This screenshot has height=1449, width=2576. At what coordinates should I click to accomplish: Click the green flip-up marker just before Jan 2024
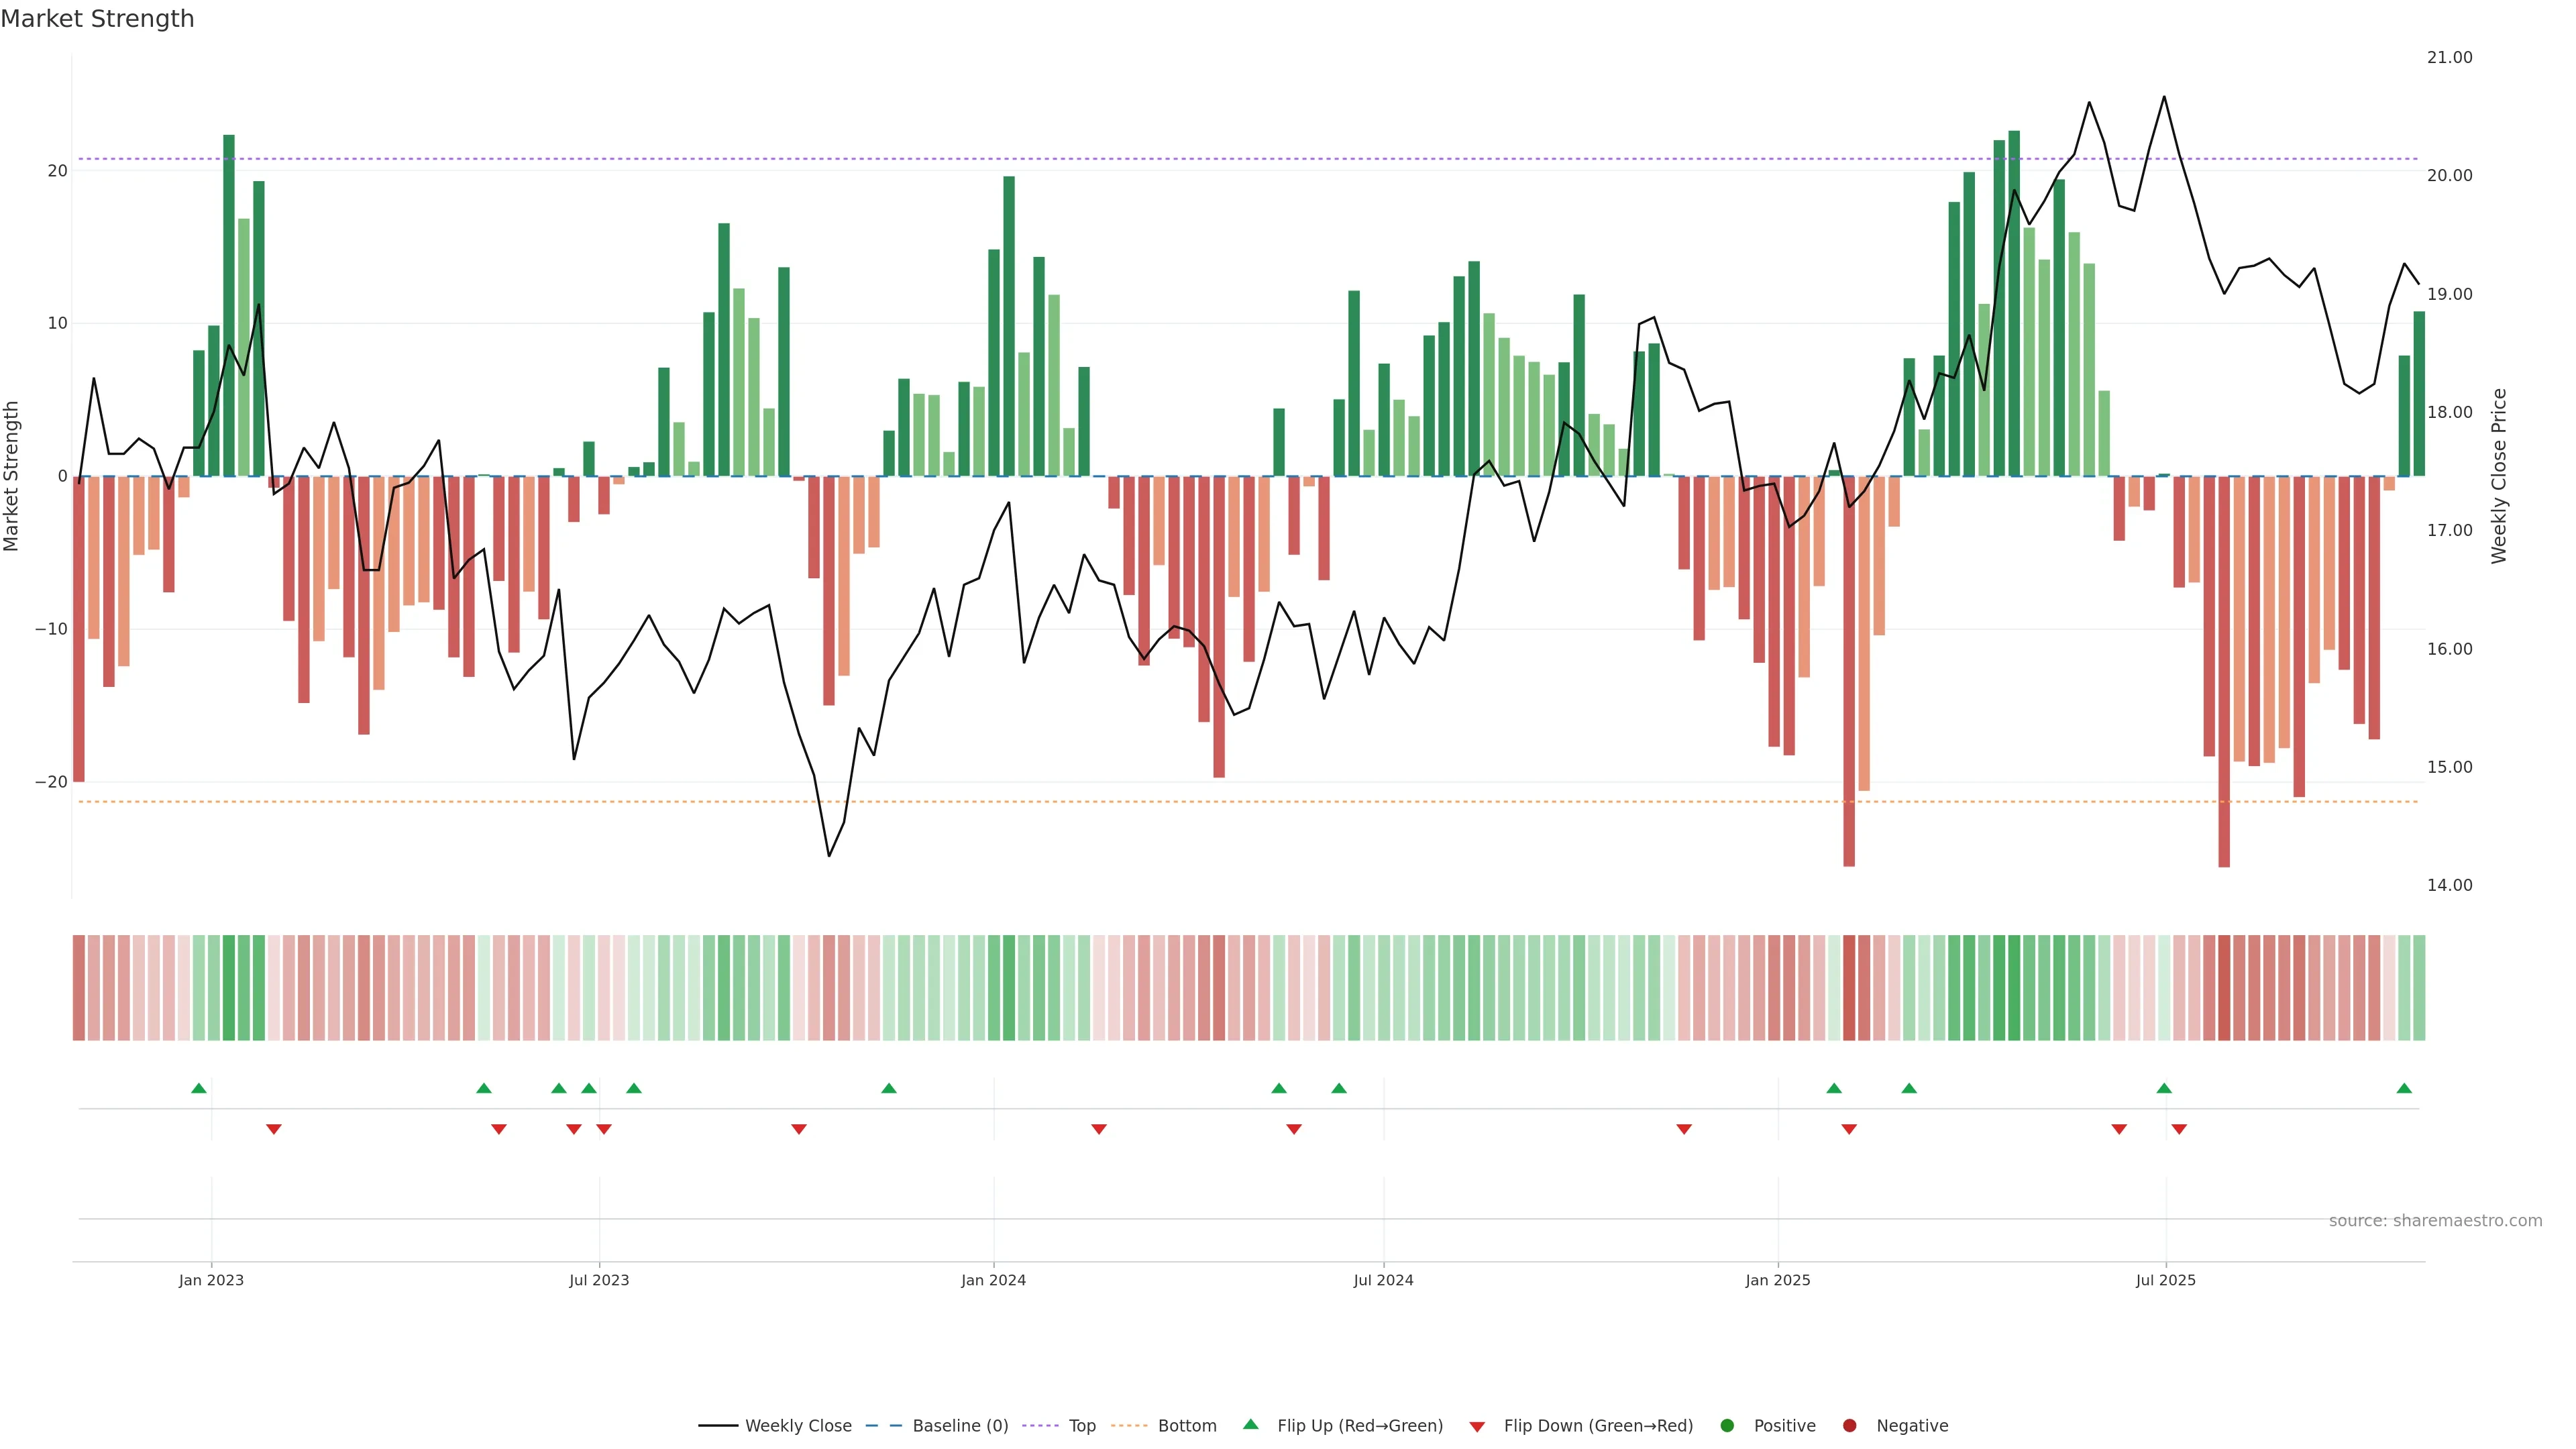[x=889, y=1088]
